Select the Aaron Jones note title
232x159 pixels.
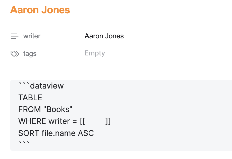click(40, 10)
